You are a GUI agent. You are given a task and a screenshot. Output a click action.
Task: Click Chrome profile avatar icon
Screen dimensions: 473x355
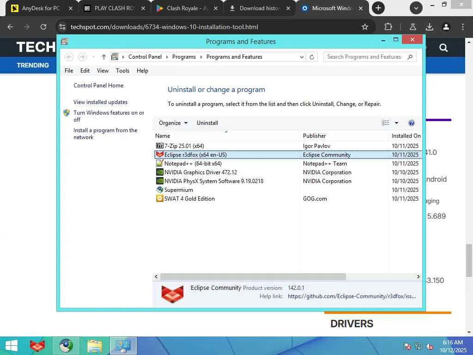coord(446,27)
